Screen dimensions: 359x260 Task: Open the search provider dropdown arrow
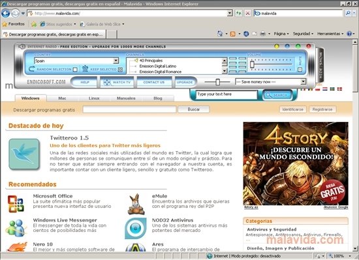coord(354,13)
